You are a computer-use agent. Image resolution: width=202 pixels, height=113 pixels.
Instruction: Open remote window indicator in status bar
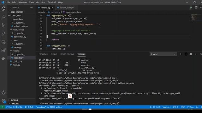pyautogui.click(x=2, y=107)
